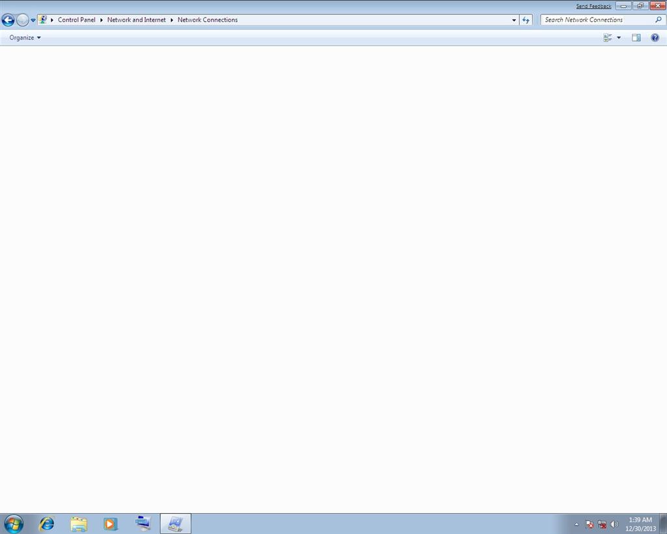Restore down the Network Connections window
667x534 pixels.
pos(640,5)
